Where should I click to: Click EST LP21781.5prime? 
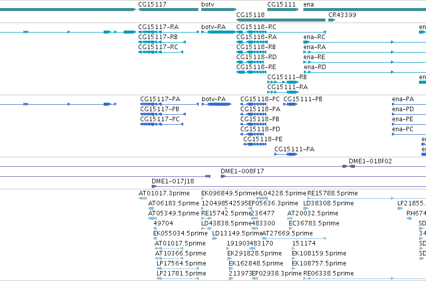pyautogui.click(x=178, y=278)
